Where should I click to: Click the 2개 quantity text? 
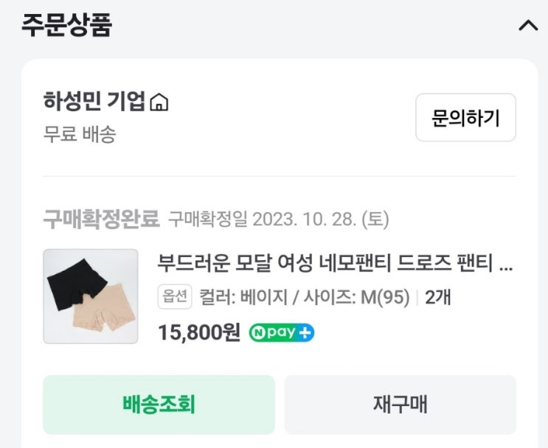[437, 298]
